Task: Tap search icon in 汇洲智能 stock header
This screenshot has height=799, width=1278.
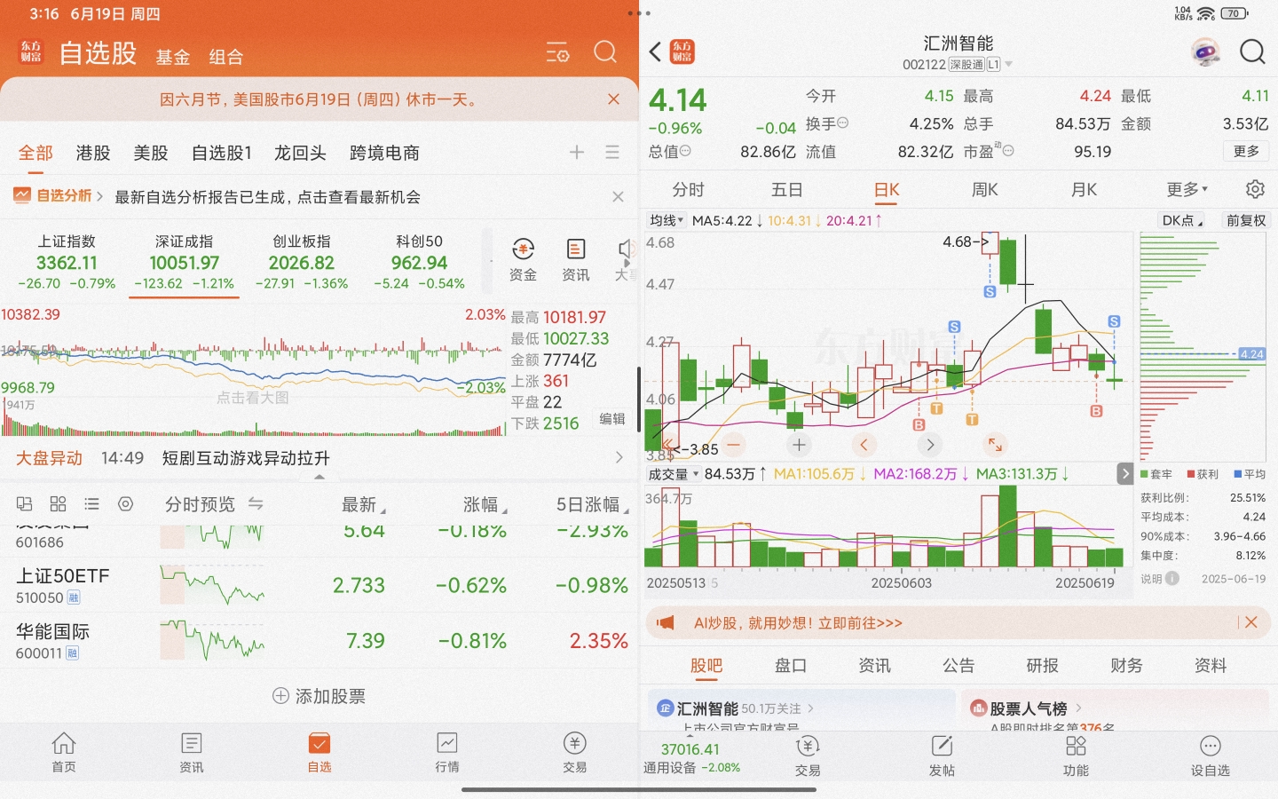Action: (x=1252, y=51)
